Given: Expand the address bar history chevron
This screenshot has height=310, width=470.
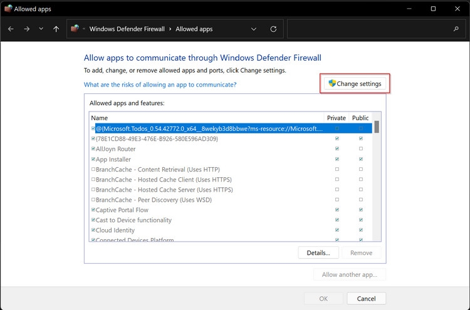Looking at the screenshot, I should tap(254, 29).
